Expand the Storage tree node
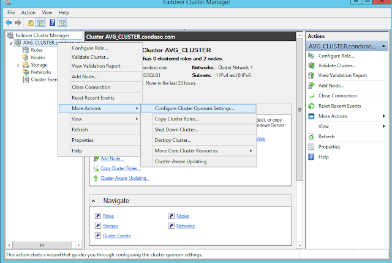 18,65
